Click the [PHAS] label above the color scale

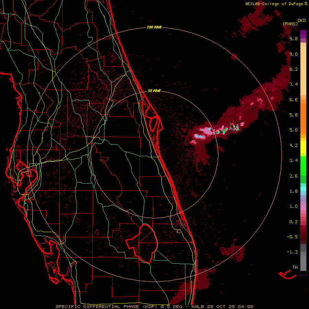tap(290, 24)
